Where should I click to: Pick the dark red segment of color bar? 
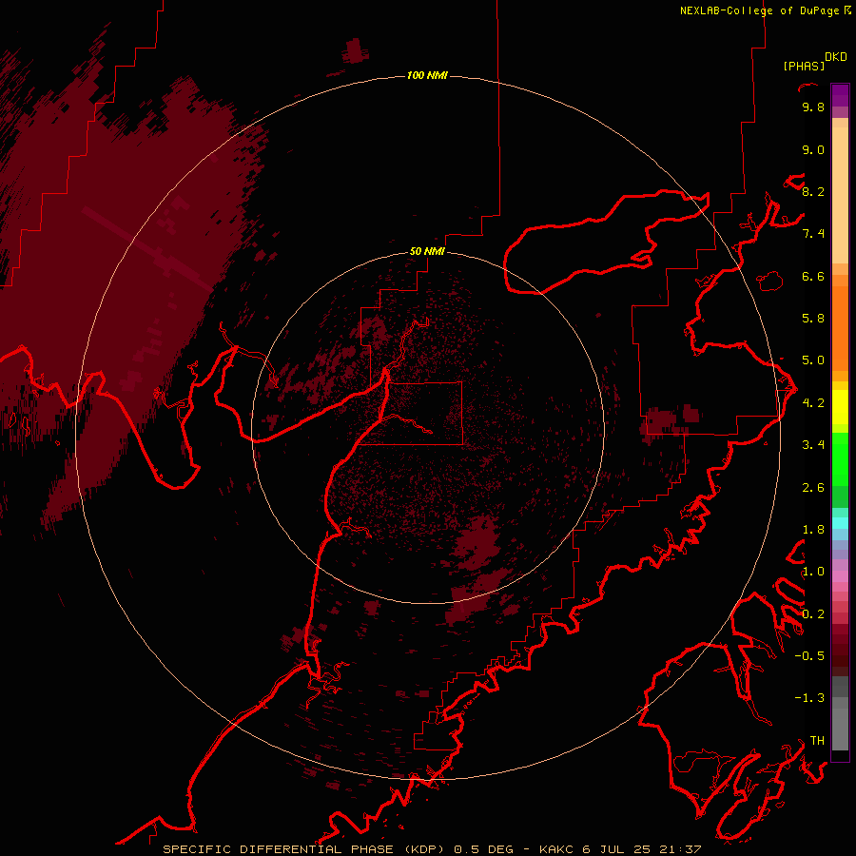click(840, 651)
